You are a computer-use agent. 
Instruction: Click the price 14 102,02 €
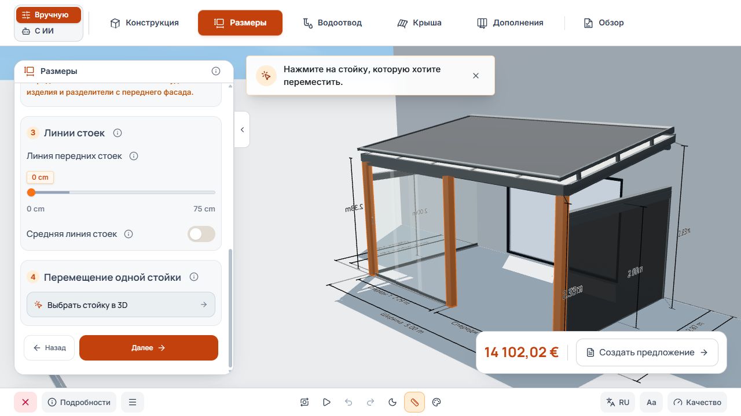coord(522,352)
